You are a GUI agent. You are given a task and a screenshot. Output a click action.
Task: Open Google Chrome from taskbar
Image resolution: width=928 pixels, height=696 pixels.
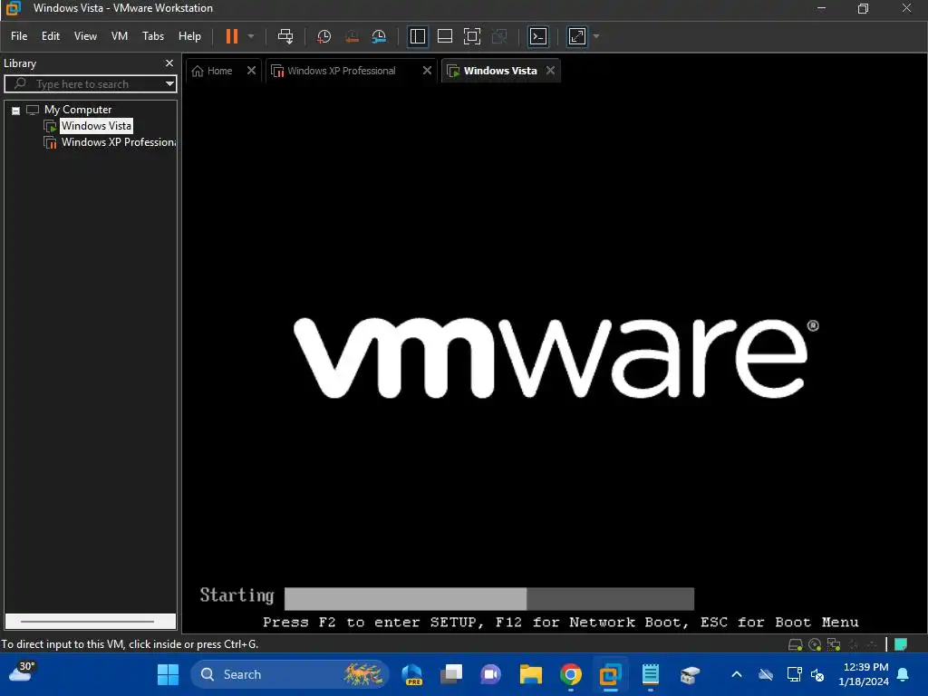pyautogui.click(x=571, y=674)
